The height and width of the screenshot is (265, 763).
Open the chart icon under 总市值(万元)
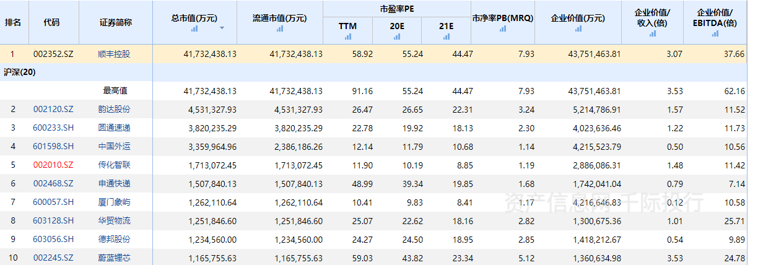[x=194, y=28]
